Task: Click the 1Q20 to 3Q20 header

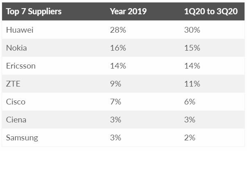Action: click(x=211, y=11)
